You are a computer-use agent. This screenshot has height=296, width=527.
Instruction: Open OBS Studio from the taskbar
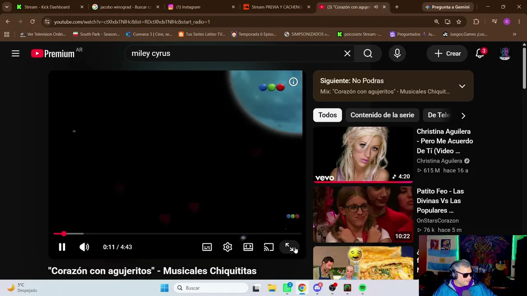click(332, 288)
